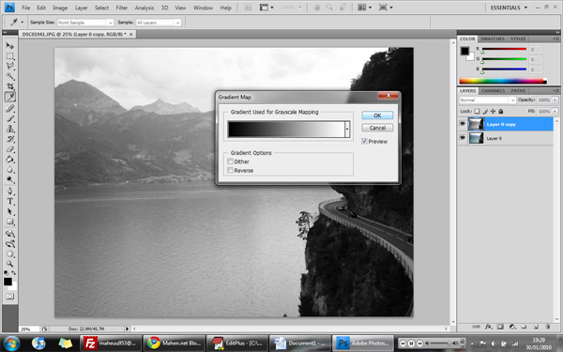Switch to the Swatches tab
563x352 pixels.
pyautogui.click(x=493, y=38)
